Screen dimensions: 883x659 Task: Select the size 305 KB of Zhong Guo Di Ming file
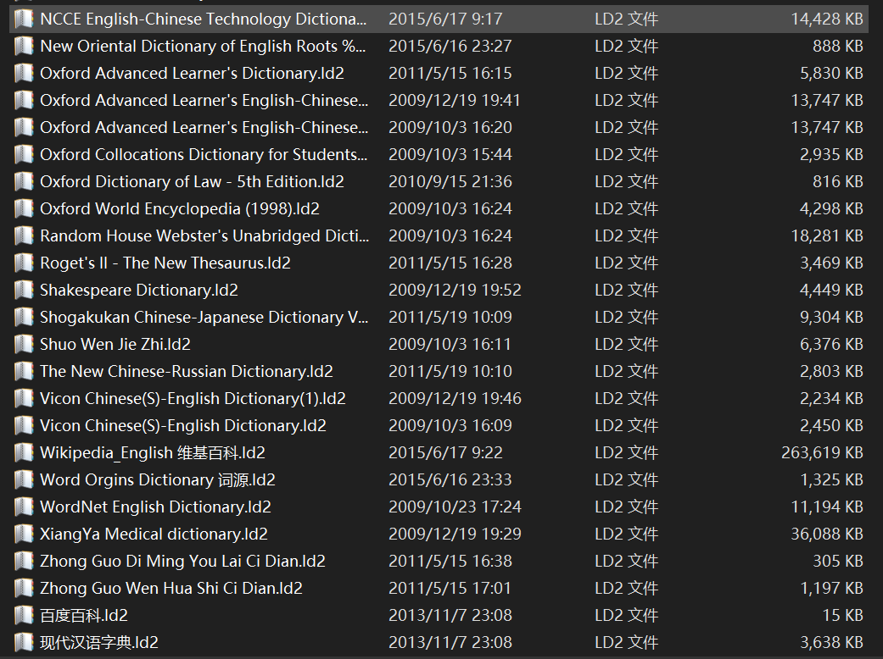point(837,561)
